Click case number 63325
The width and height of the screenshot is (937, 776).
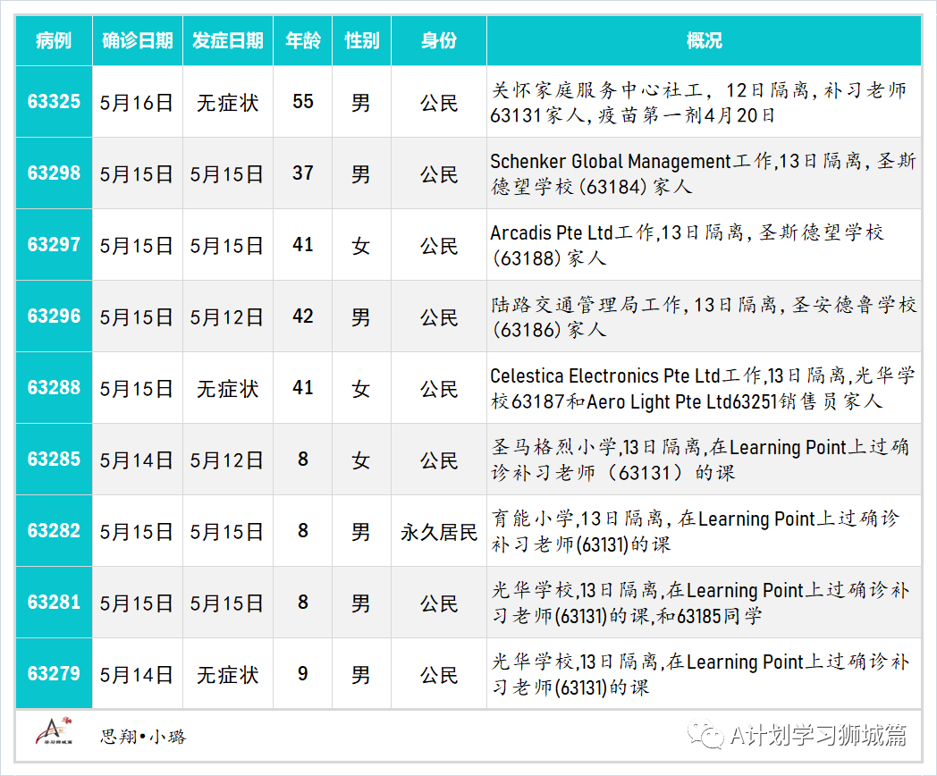click(x=54, y=102)
